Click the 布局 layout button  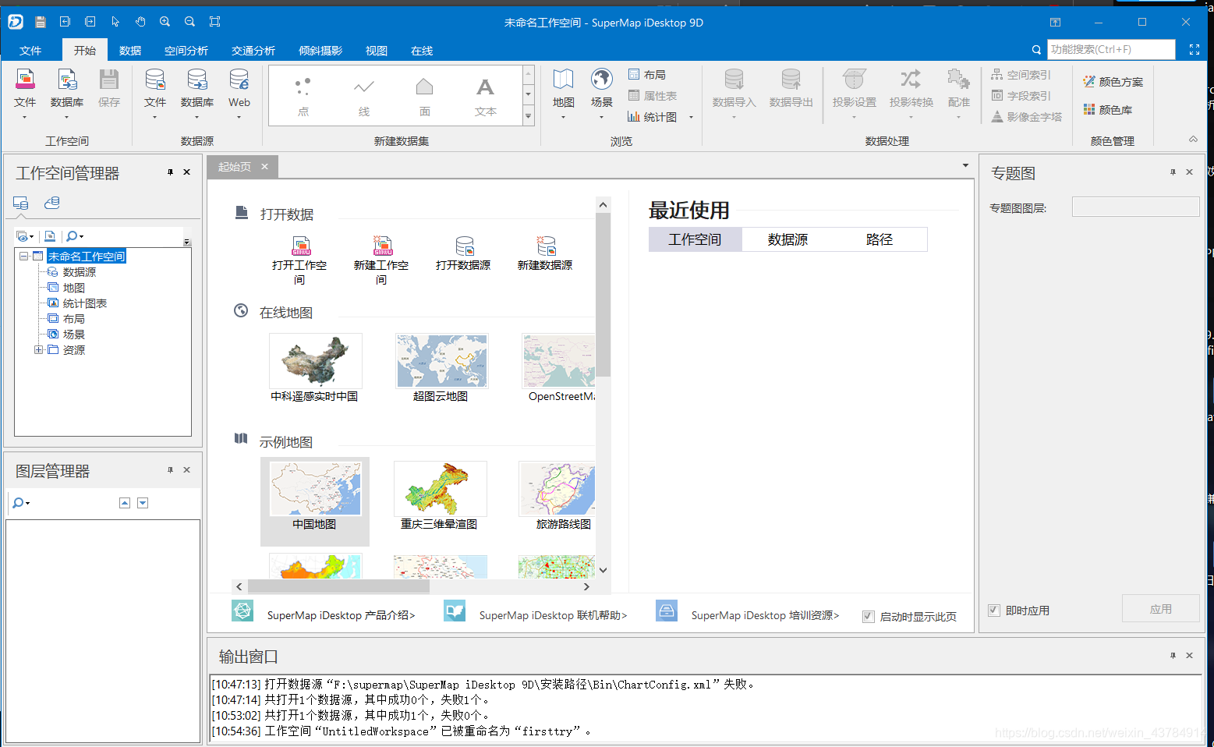click(x=647, y=75)
